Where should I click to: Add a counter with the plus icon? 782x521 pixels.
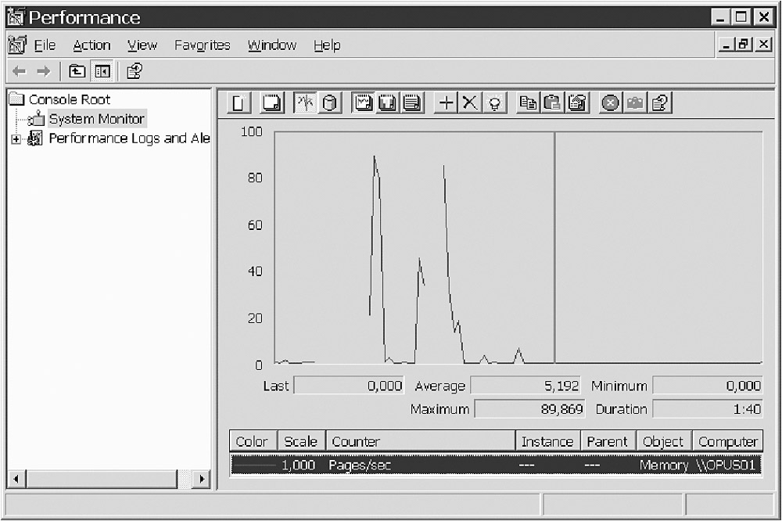pos(446,102)
